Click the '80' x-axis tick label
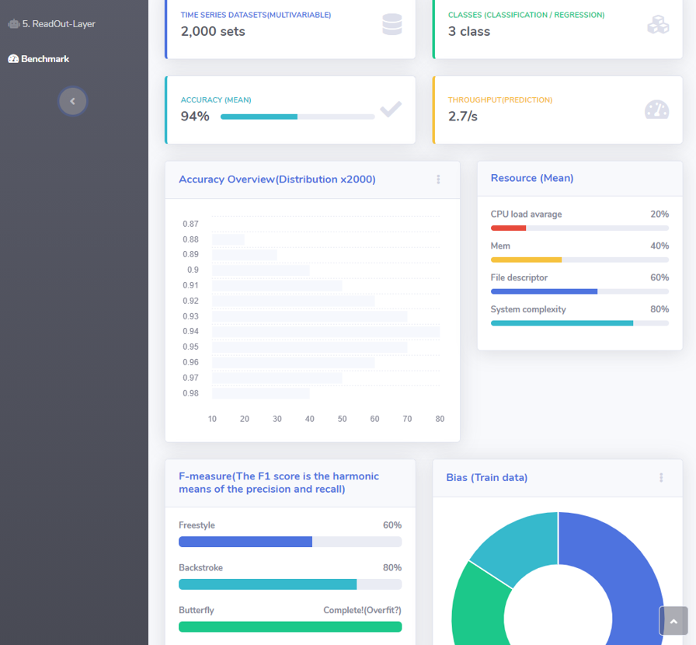Screen dimensions: 696x645 (440, 419)
